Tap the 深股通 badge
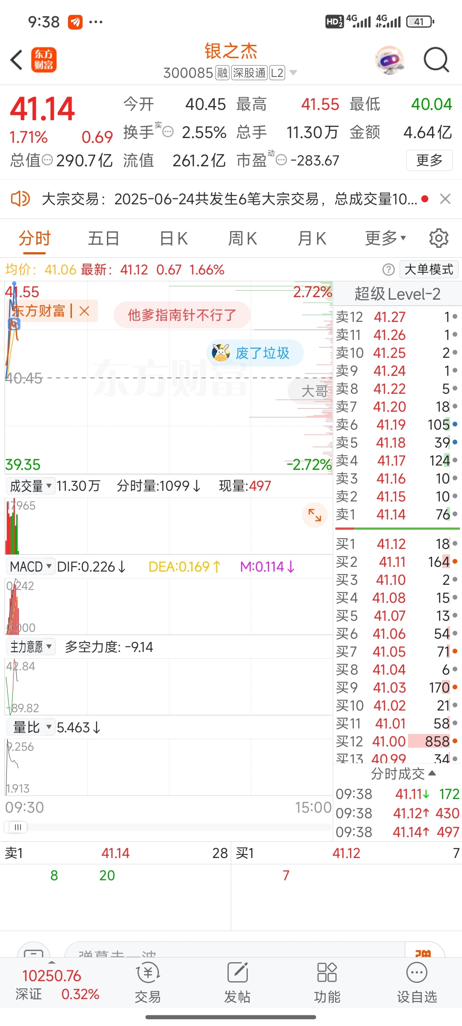462x1026 pixels. tap(249, 73)
